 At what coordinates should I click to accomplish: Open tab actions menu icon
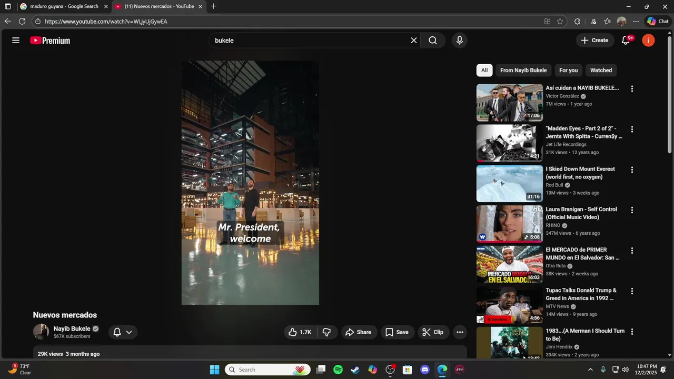tap(8, 6)
